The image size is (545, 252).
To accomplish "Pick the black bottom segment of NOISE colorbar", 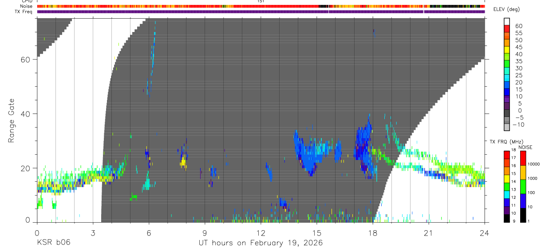I will tap(522, 215).
